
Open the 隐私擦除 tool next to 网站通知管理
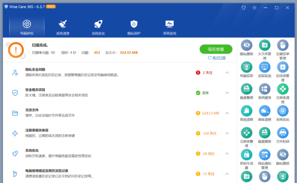click(x=282, y=157)
